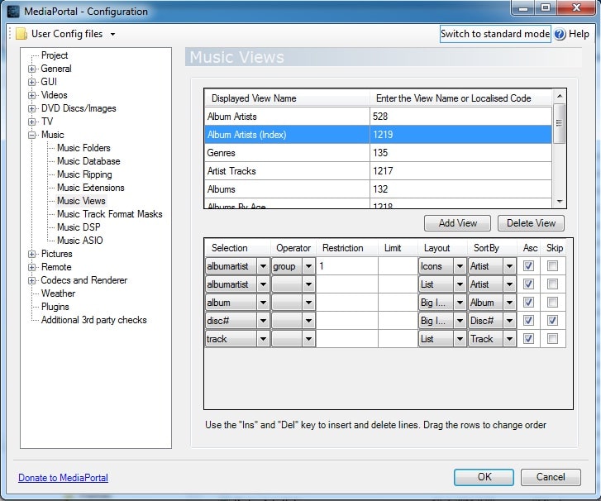Toggle Skip checkbox in album row

552,302
